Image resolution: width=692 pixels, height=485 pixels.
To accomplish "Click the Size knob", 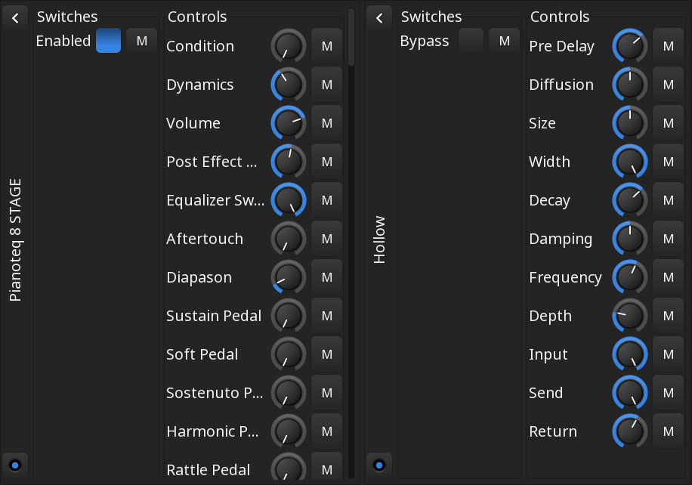I will pyautogui.click(x=630, y=123).
